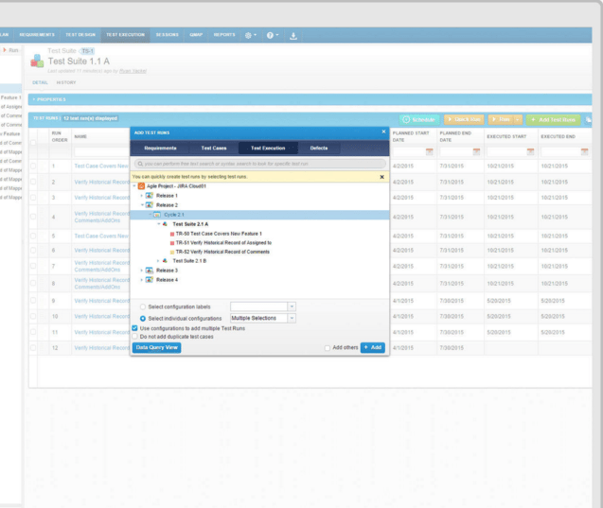Switch to Defects tab in dialog
The image size is (603, 508).
[x=319, y=148]
